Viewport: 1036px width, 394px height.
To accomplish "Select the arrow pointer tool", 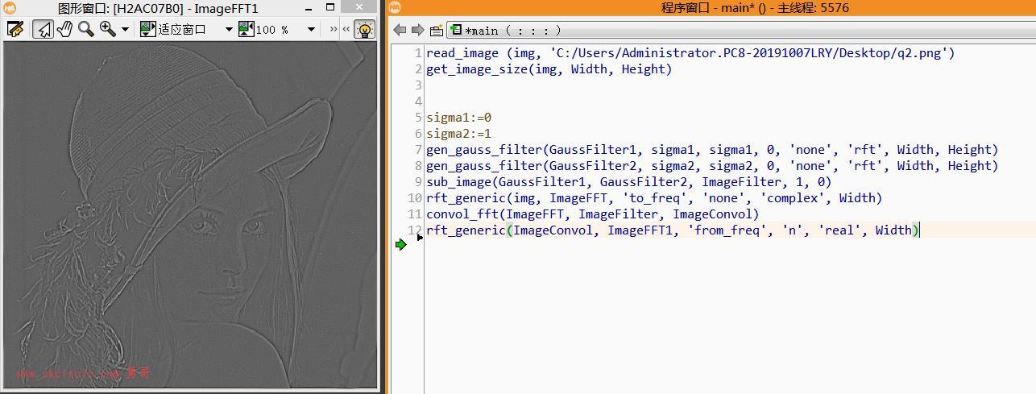I will [44, 29].
